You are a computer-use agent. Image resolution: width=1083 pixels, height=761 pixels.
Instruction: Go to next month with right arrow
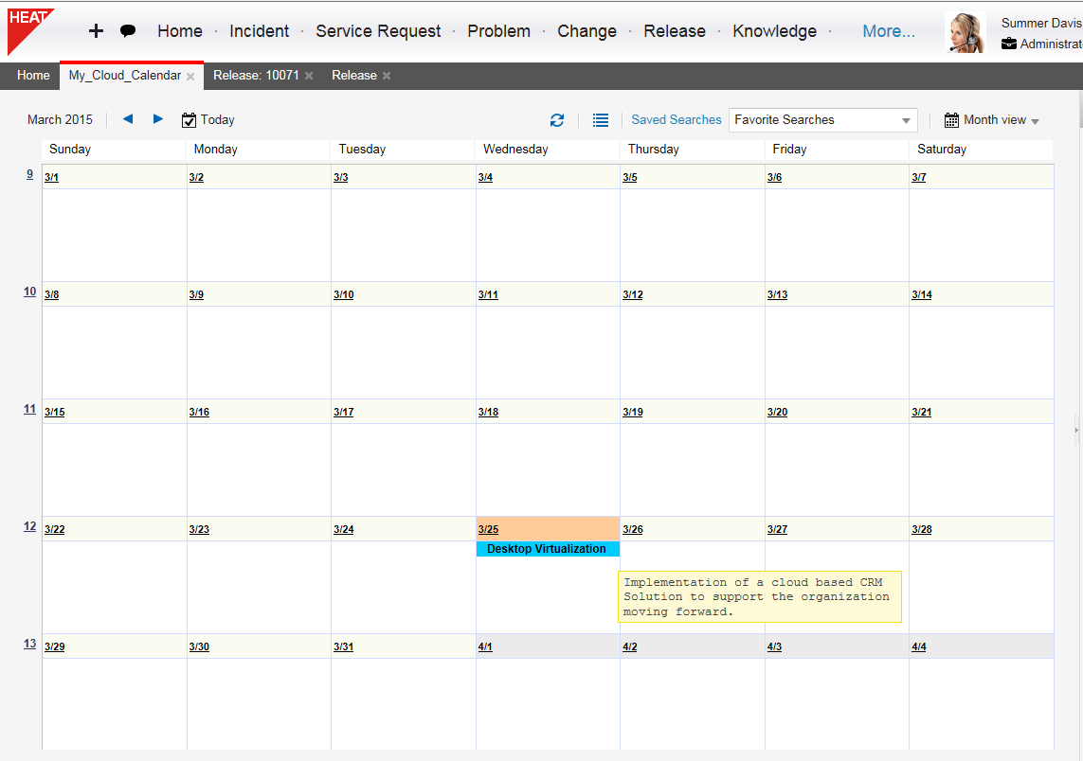[x=158, y=119]
